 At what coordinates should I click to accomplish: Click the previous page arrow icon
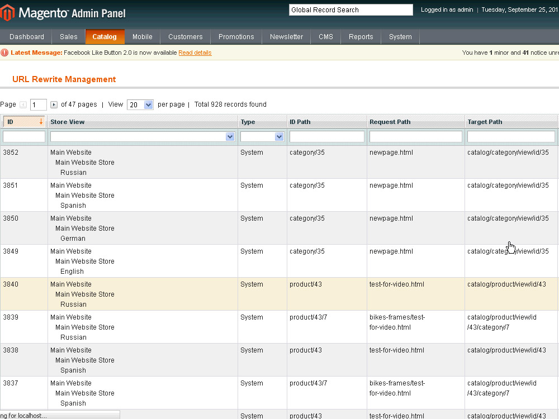23,104
